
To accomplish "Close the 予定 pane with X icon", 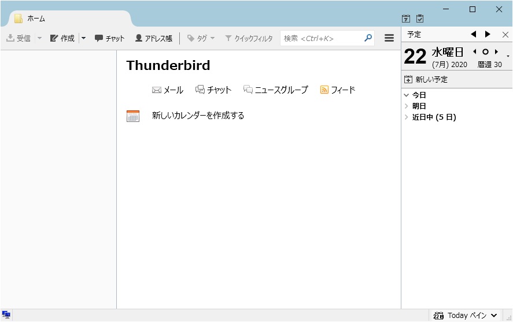I will [505, 34].
